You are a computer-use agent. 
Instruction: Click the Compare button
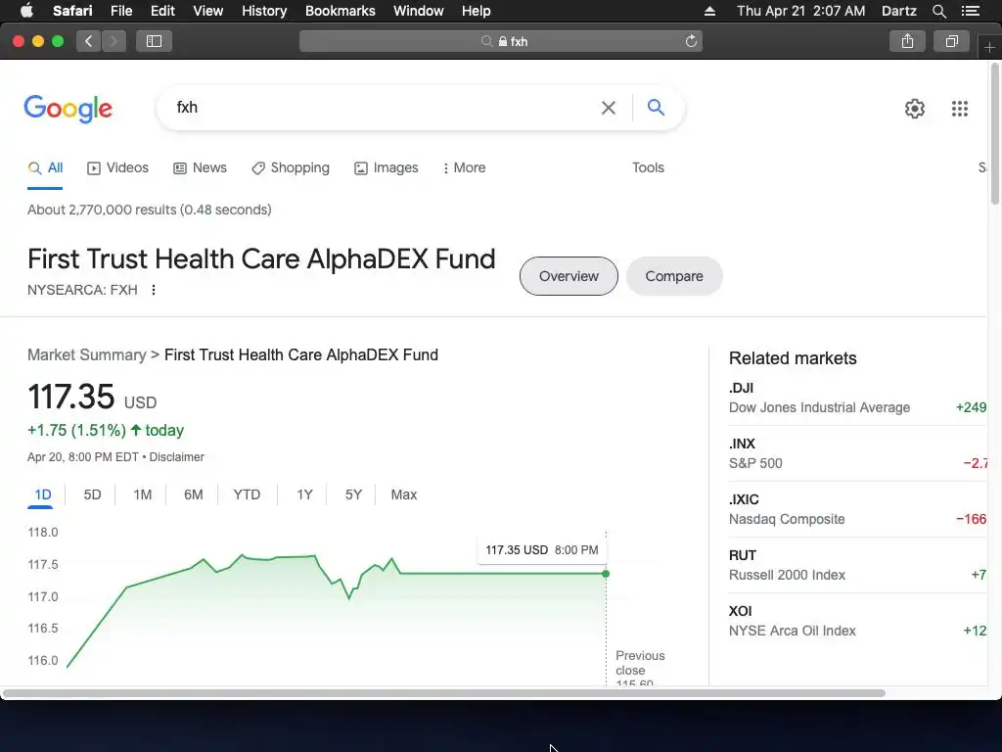pyautogui.click(x=674, y=276)
